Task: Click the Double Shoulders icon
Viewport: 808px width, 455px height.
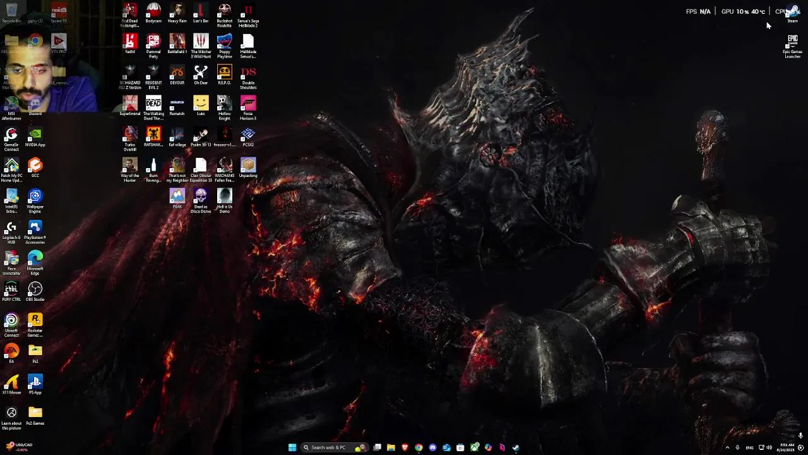Action: (248, 77)
